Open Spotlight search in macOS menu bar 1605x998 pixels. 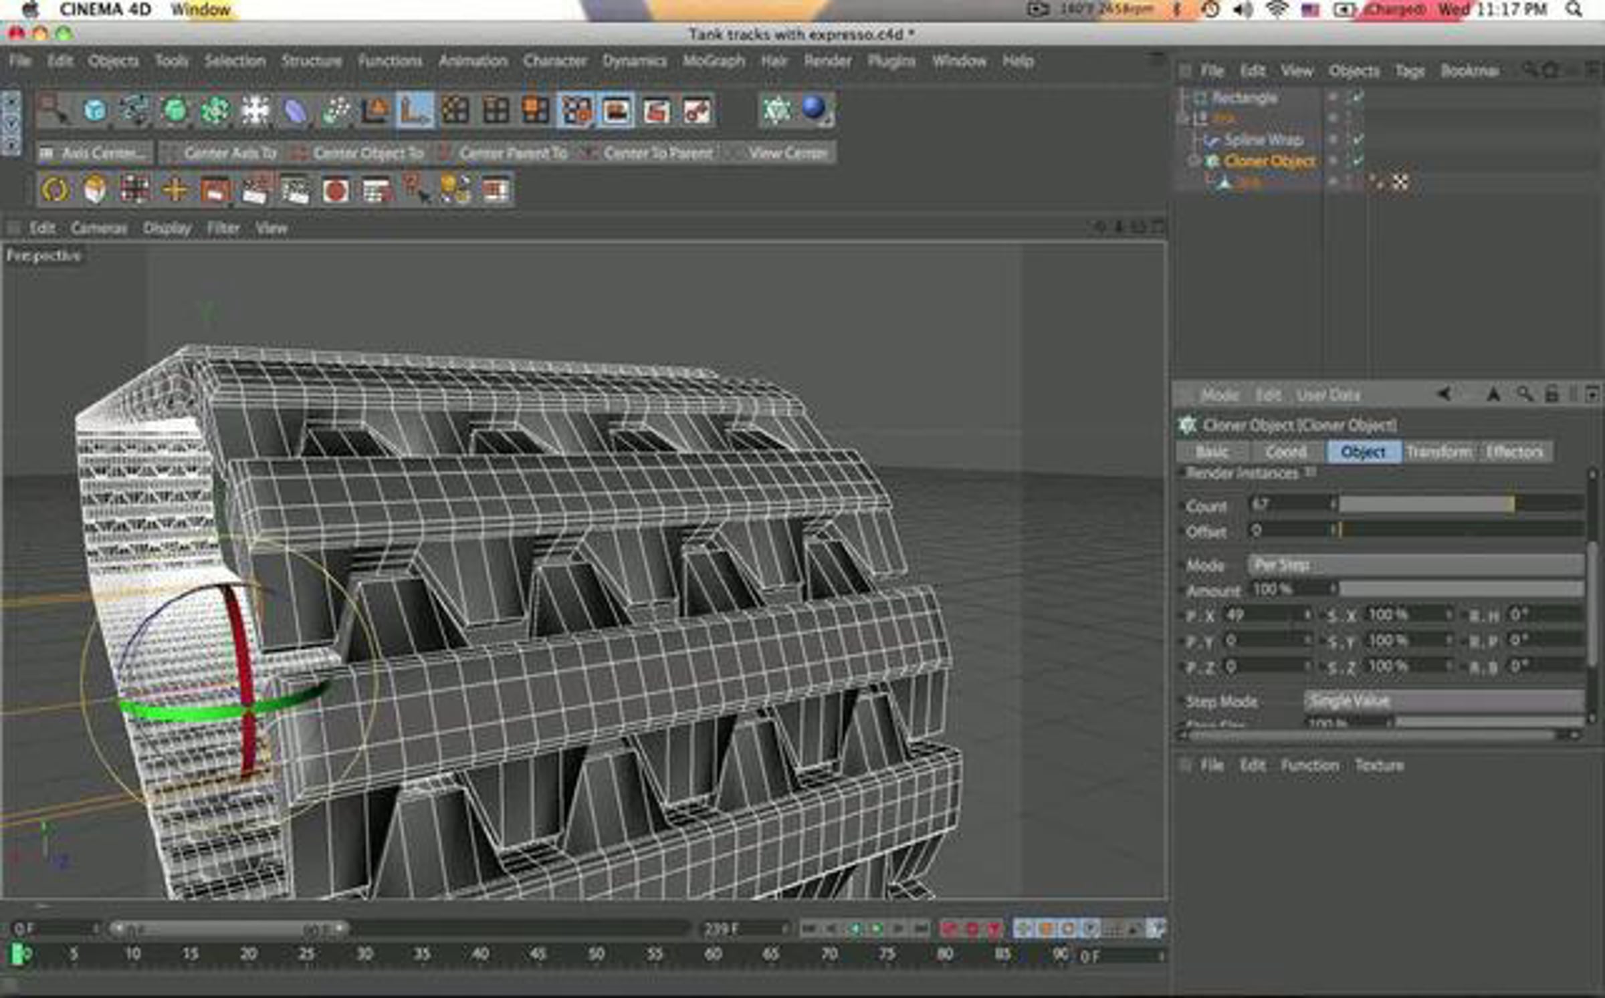point(1574,9)
